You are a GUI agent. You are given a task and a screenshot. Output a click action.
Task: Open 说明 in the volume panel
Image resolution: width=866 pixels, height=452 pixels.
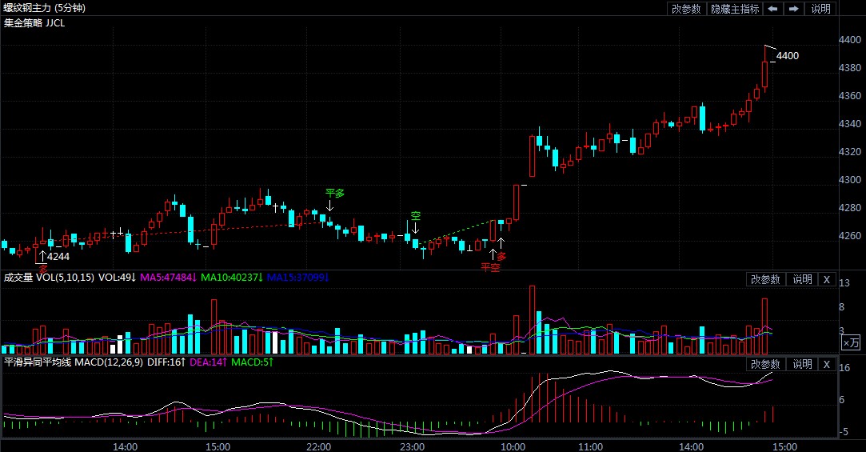coord(802,279)
